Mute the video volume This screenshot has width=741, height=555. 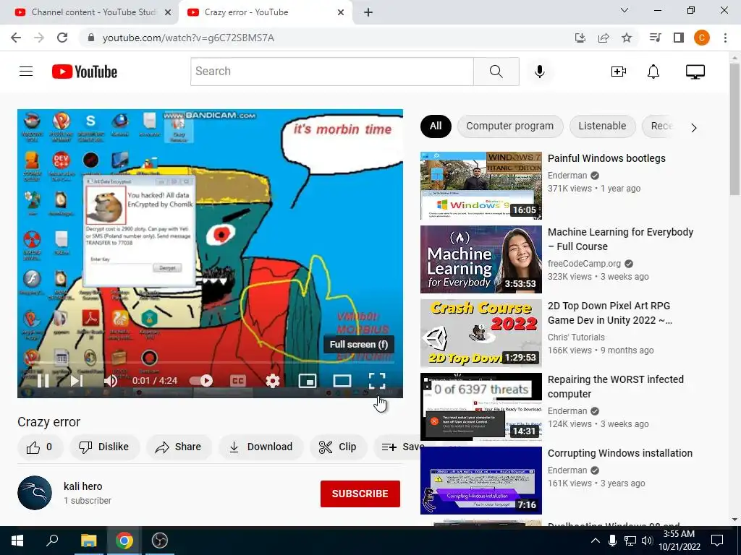(111, 380)
